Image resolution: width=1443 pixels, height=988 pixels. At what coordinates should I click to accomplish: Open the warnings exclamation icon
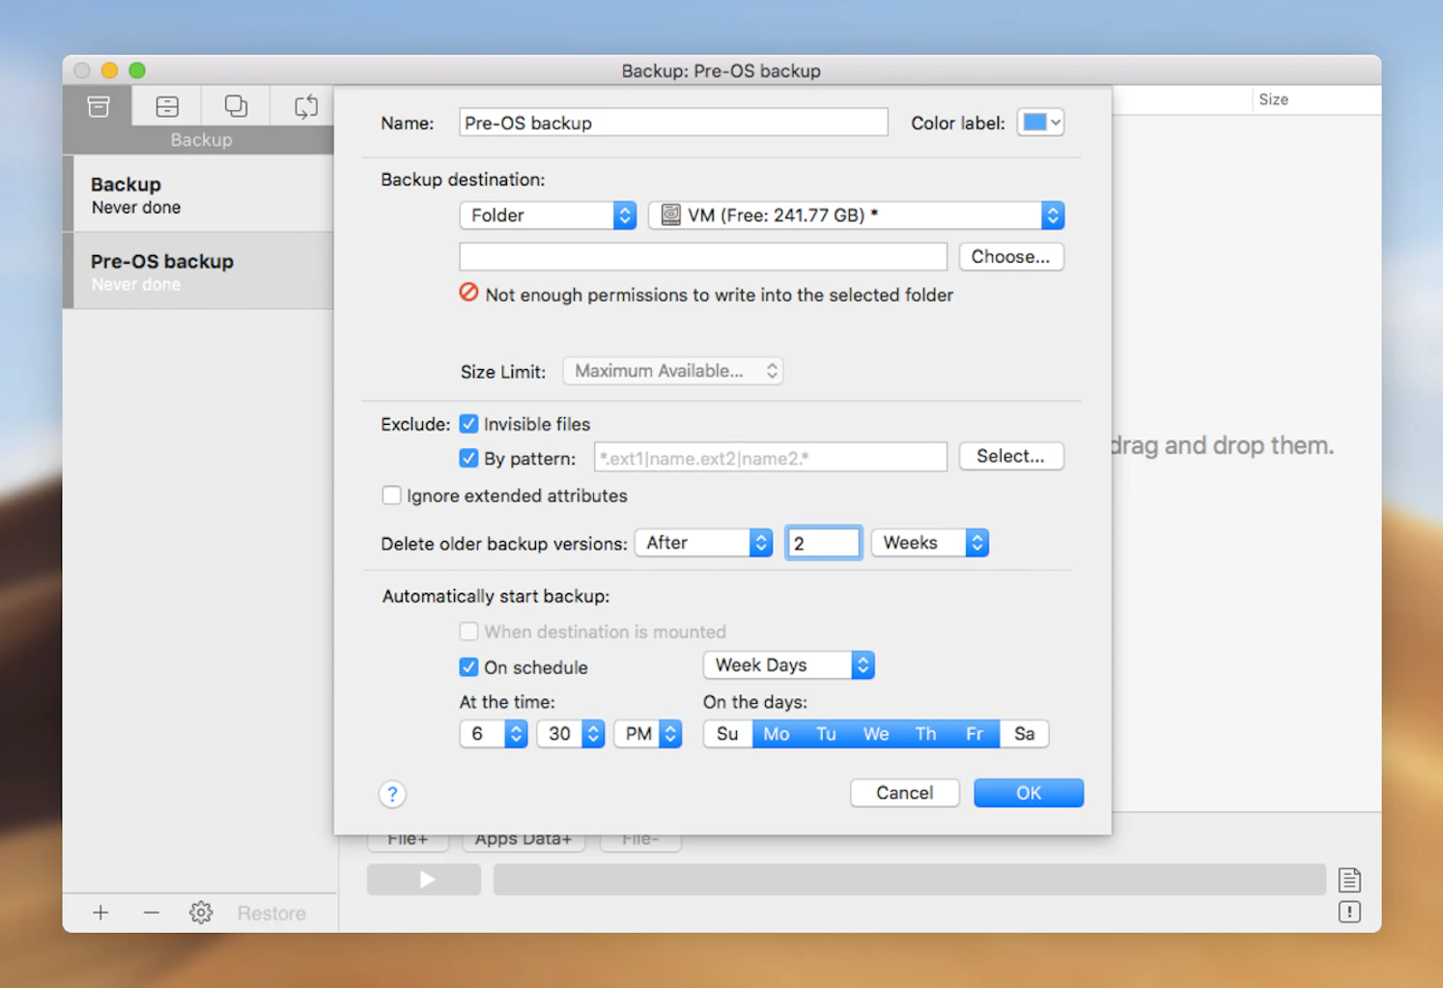[x=1349, y=912]
